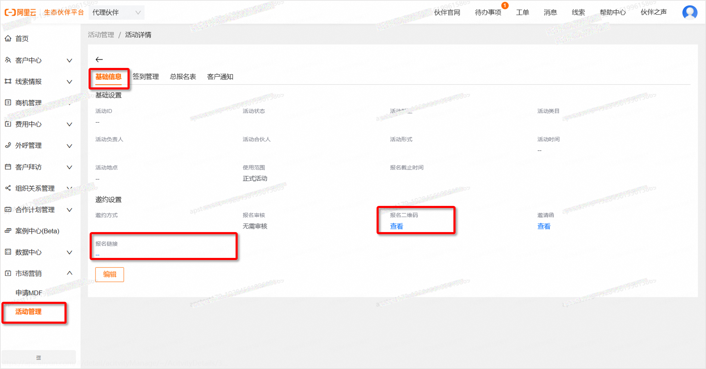This screenshot has height=369, width=706.
Task: View the 邀请函 via 查看 link
Action: pos(544,226)
